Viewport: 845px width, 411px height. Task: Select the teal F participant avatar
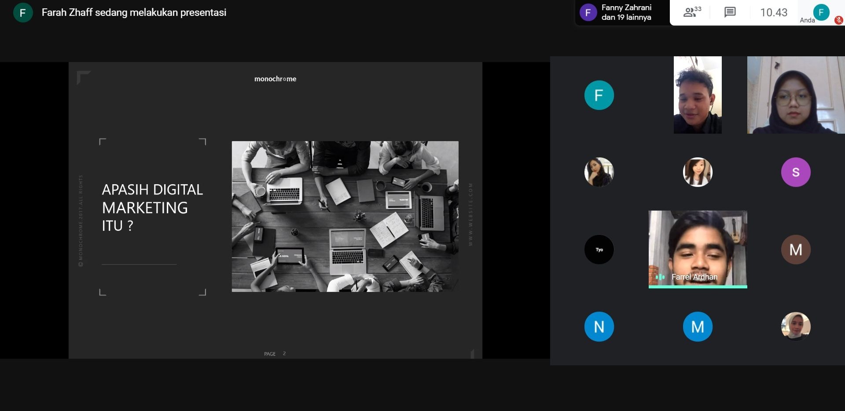point(599,95)
